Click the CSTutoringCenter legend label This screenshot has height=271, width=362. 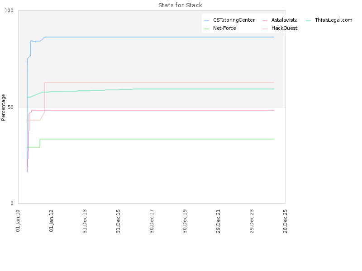tap(234, 20)
